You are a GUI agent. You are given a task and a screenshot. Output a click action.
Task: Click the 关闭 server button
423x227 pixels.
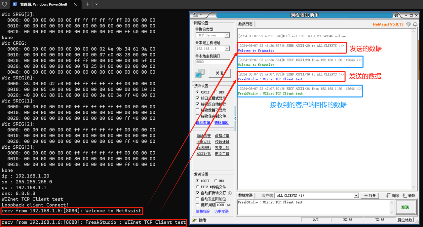click(219, 73)
